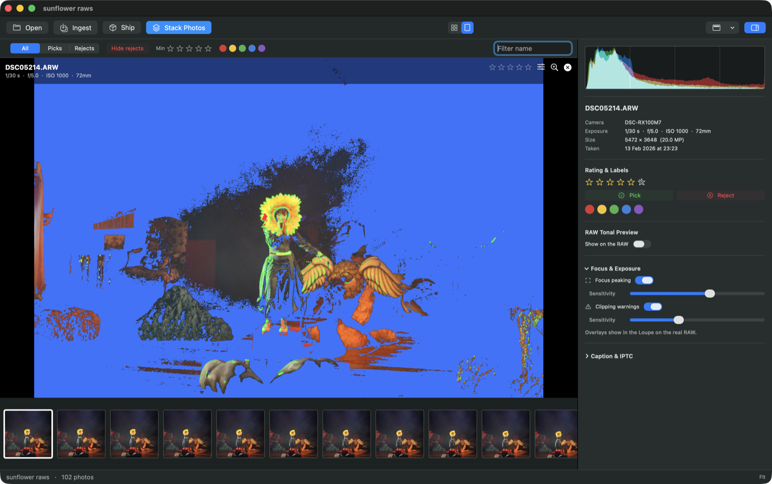Assign red label in Rating & Labels
The width and height of the screenshot is (772, 484).
coord(590,209)
